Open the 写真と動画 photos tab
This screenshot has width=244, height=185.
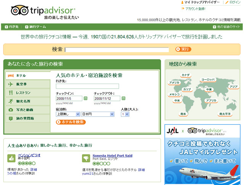[28, 110]
